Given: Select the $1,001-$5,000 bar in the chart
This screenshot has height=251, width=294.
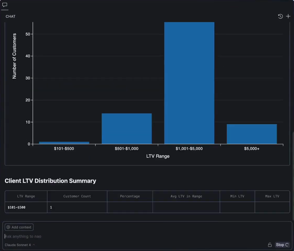Looking at the screenshot, I should coord(189,83).
